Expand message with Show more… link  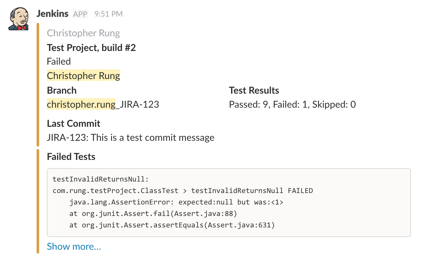[74, 247]
